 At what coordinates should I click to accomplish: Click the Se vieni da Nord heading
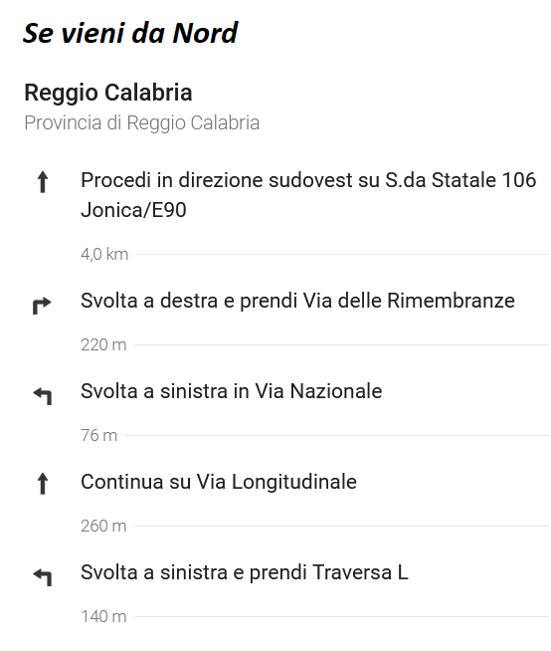pos(130,33)
